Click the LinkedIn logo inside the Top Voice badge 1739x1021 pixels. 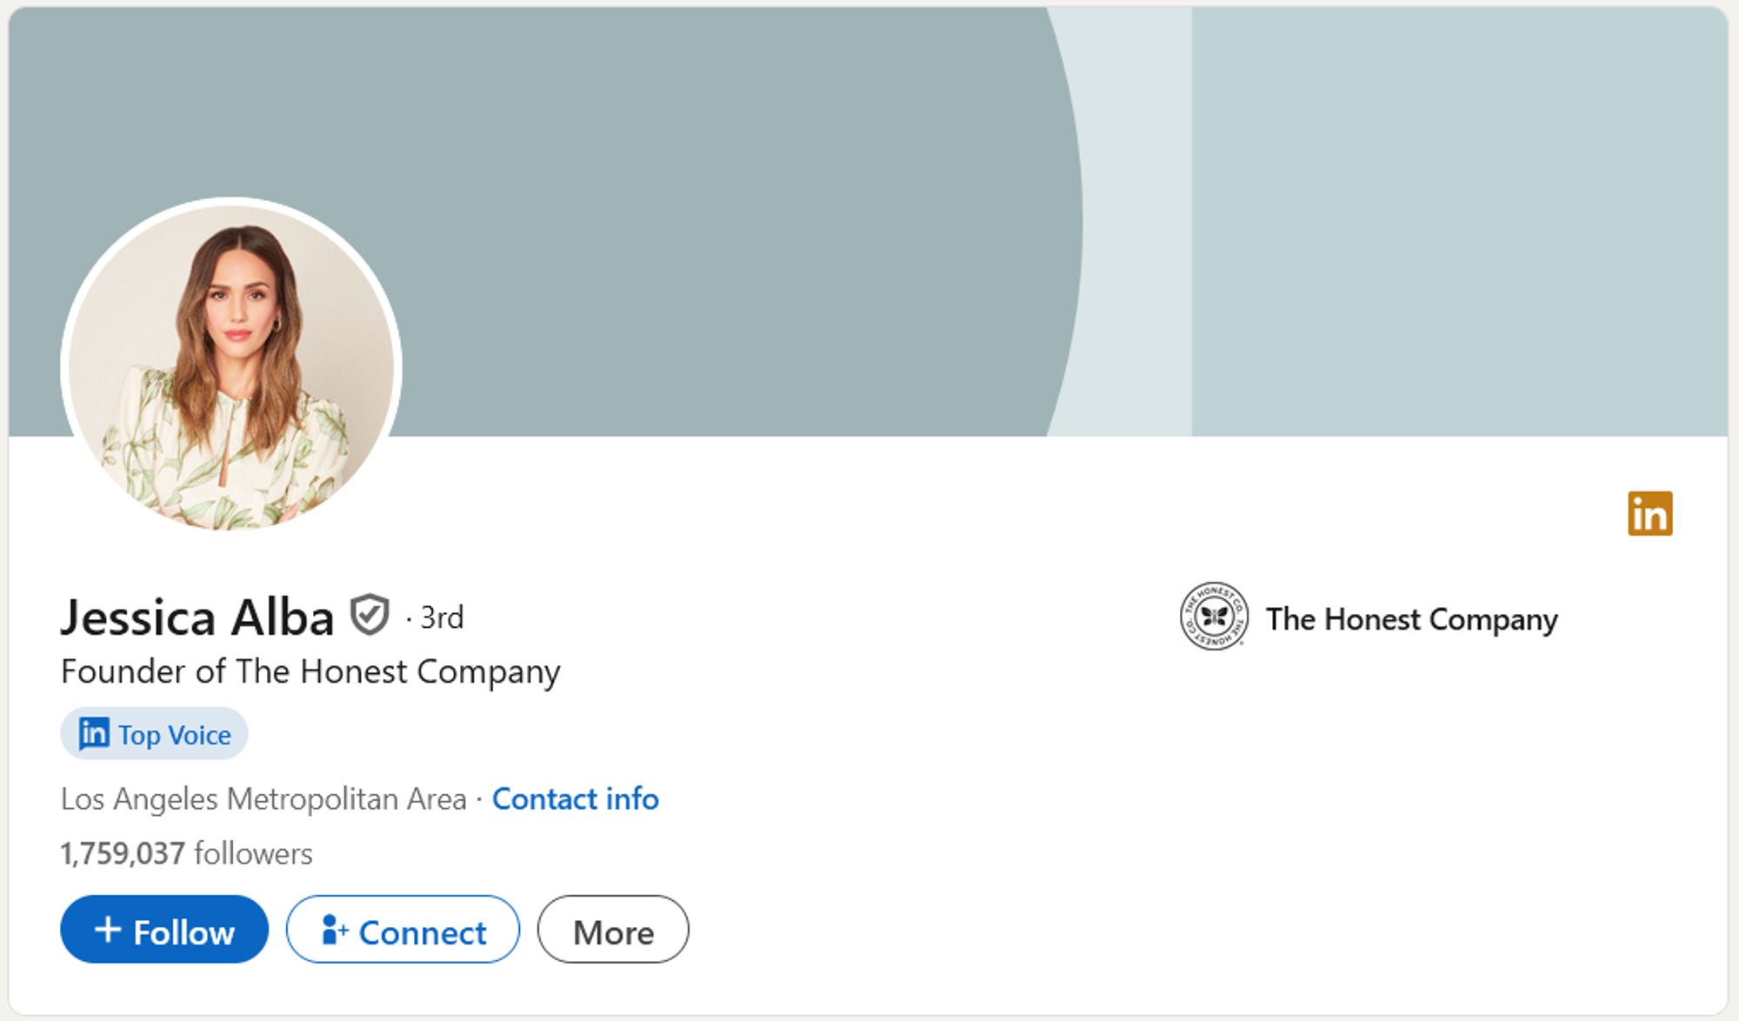click(x=94, y=734)
